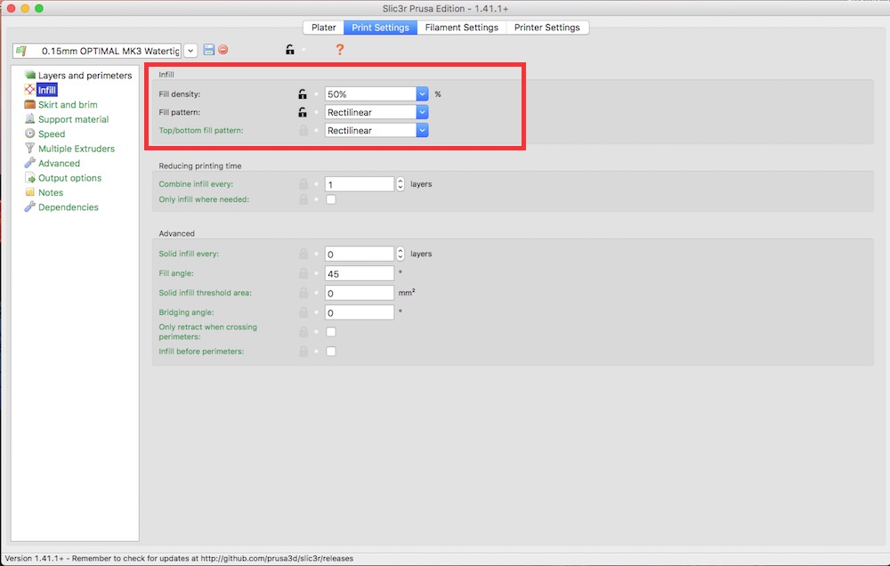Click the Fill pattern unlock icon
Screen dimensions: 890x566
303,112
